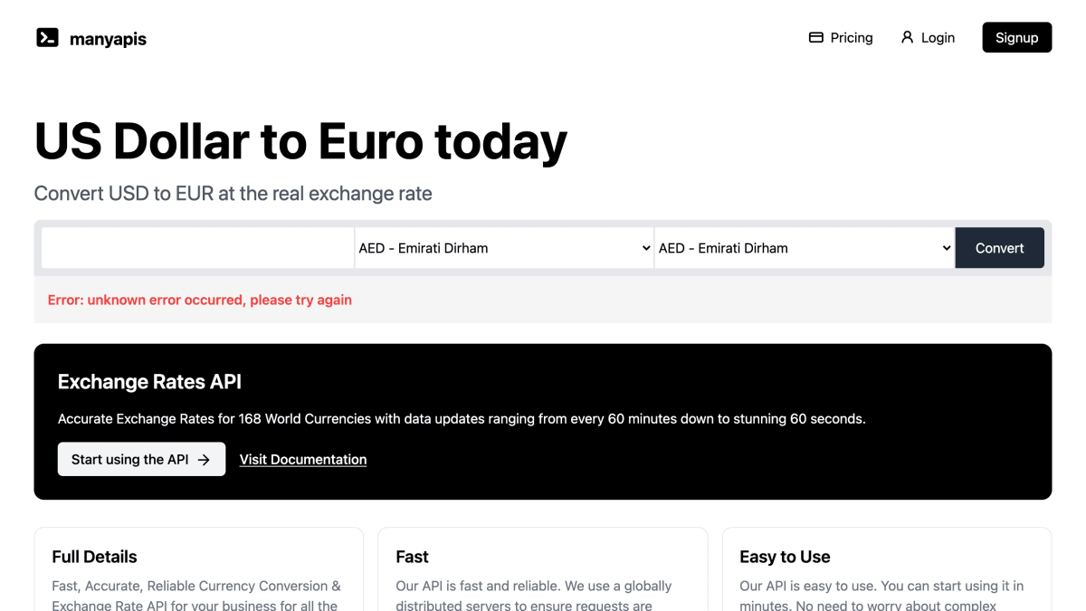1086x611 pixels.
Task: Click the Full Details feature card
Action: 199,569
